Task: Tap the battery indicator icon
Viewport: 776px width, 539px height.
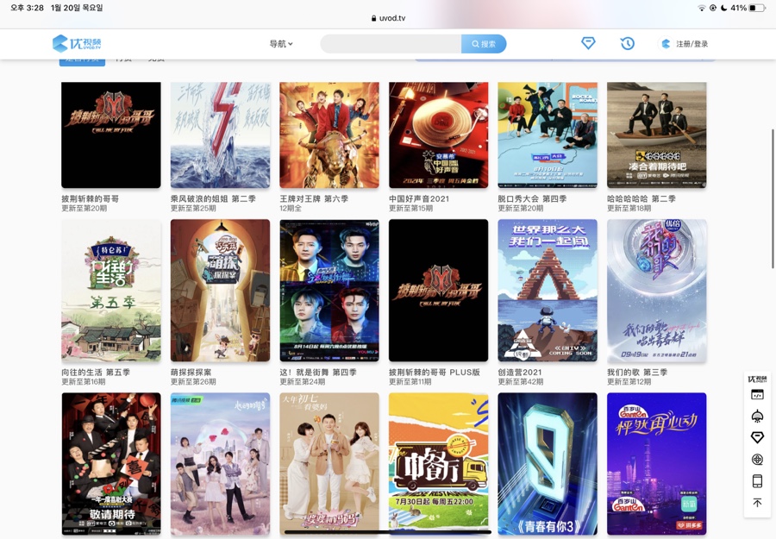Action: (x=757, y=8)
